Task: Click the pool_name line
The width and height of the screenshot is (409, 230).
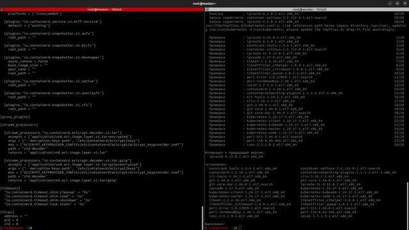Action: coord(22,69)
